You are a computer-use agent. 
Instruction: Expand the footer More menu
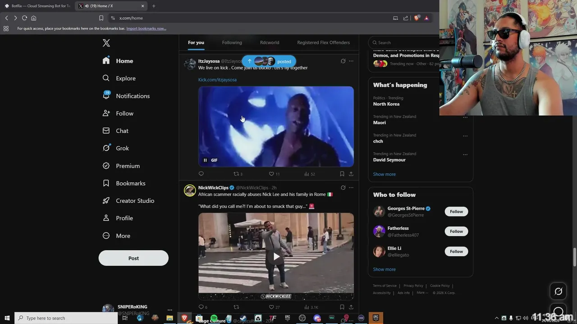pyautogui.click(x=422, y=293)
